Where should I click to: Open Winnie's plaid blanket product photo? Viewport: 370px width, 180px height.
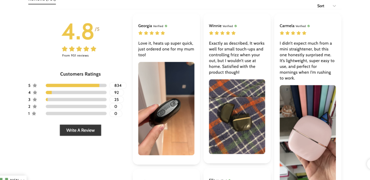pos(237,117)
